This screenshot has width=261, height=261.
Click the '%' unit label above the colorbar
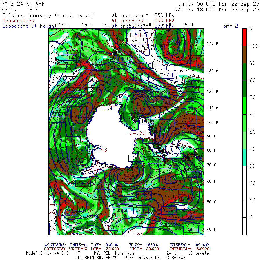[251, 29]
